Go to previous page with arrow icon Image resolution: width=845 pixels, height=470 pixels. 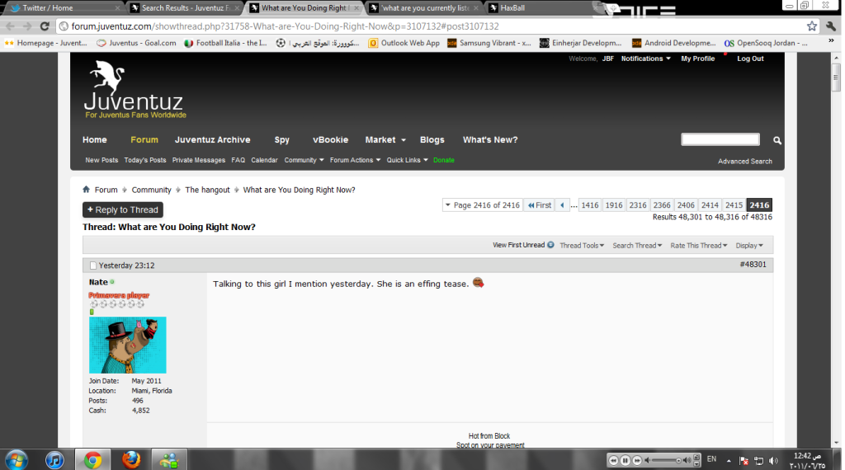(x=562, y=205)
